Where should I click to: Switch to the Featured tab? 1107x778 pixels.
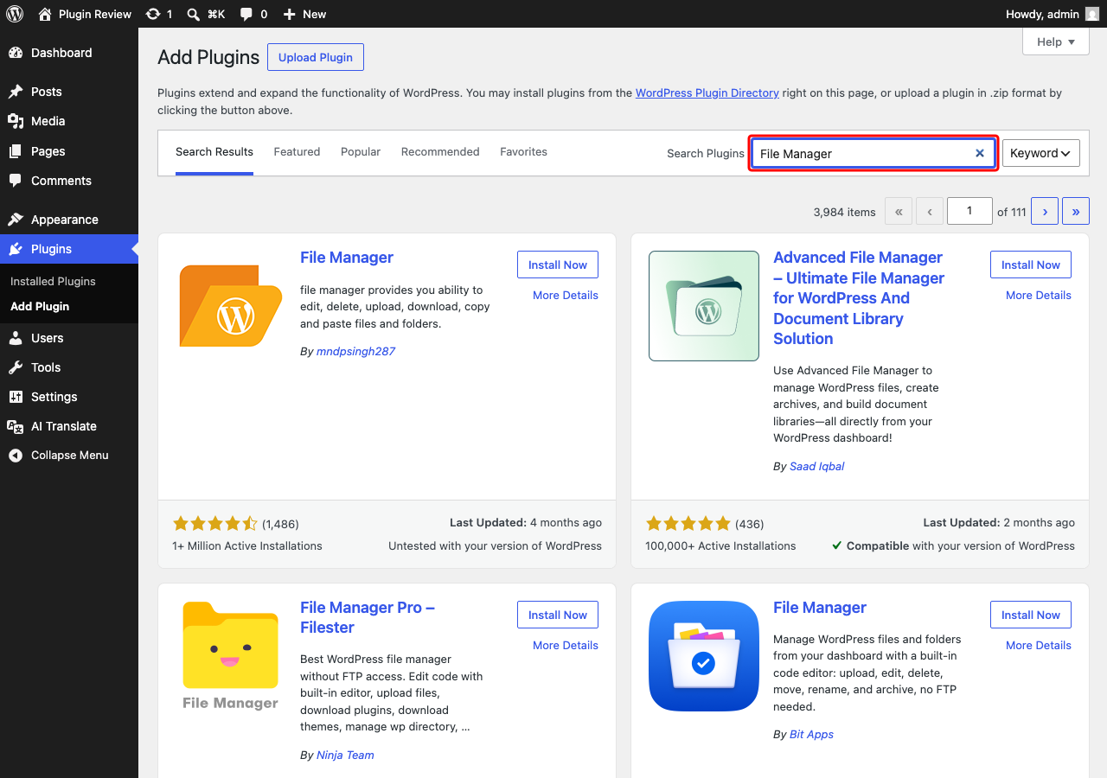coord(297,152)
